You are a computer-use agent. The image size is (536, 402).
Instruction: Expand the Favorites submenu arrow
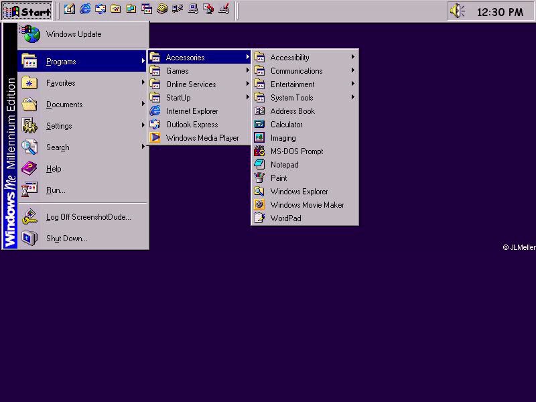click(x=143, y=82)
